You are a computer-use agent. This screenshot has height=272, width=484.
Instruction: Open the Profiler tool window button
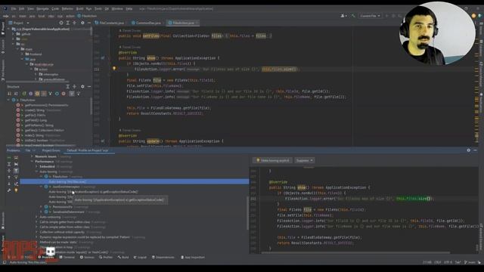[x=106, y=257]
